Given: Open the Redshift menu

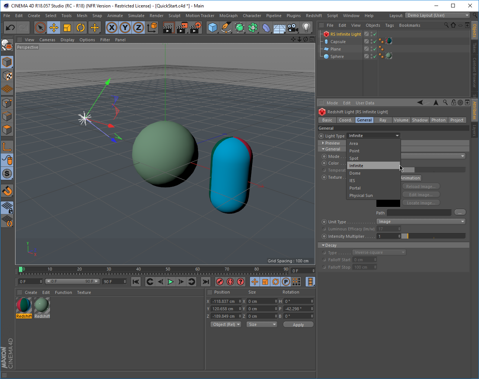Looking at the screenshot, I should (314, 15).
